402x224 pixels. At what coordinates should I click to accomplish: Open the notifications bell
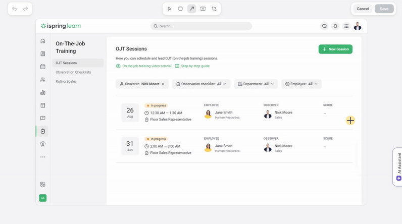(x=335, y=26)
